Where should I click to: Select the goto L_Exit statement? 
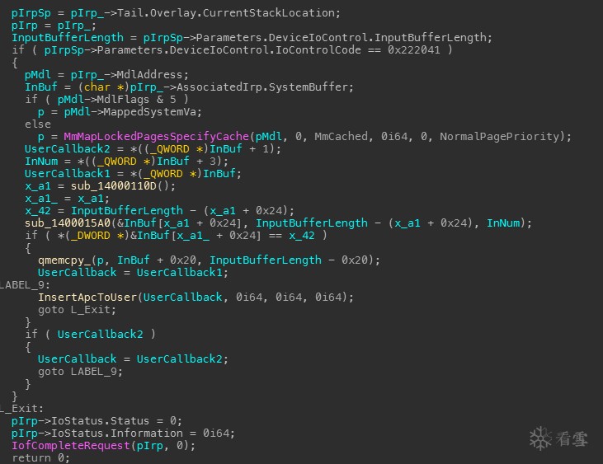(77, 310)
